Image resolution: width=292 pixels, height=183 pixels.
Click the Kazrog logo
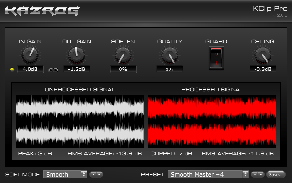coord(42,11)
